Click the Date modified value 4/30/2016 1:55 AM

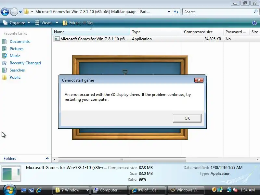[x=226, y=168]
